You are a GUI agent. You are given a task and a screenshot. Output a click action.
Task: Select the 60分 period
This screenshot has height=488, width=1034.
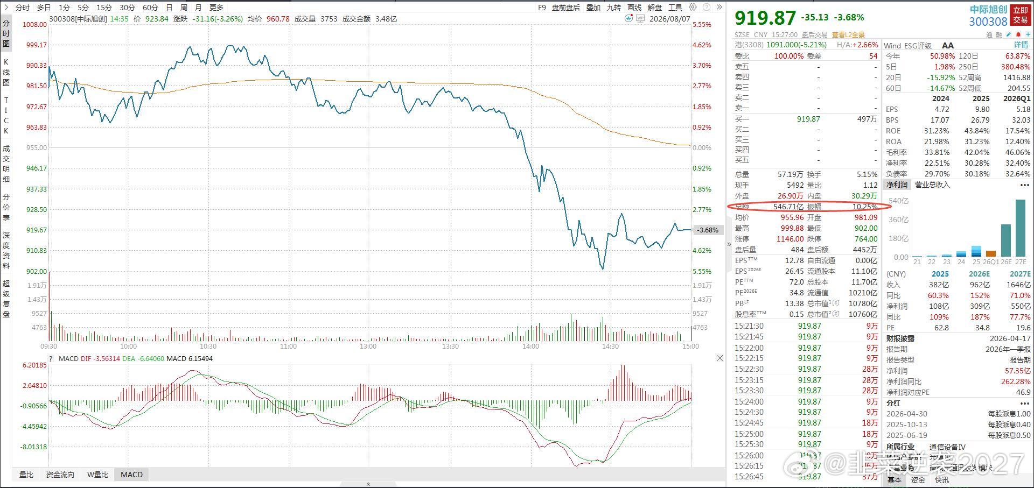pyautogui.click(x=150, y=8)
